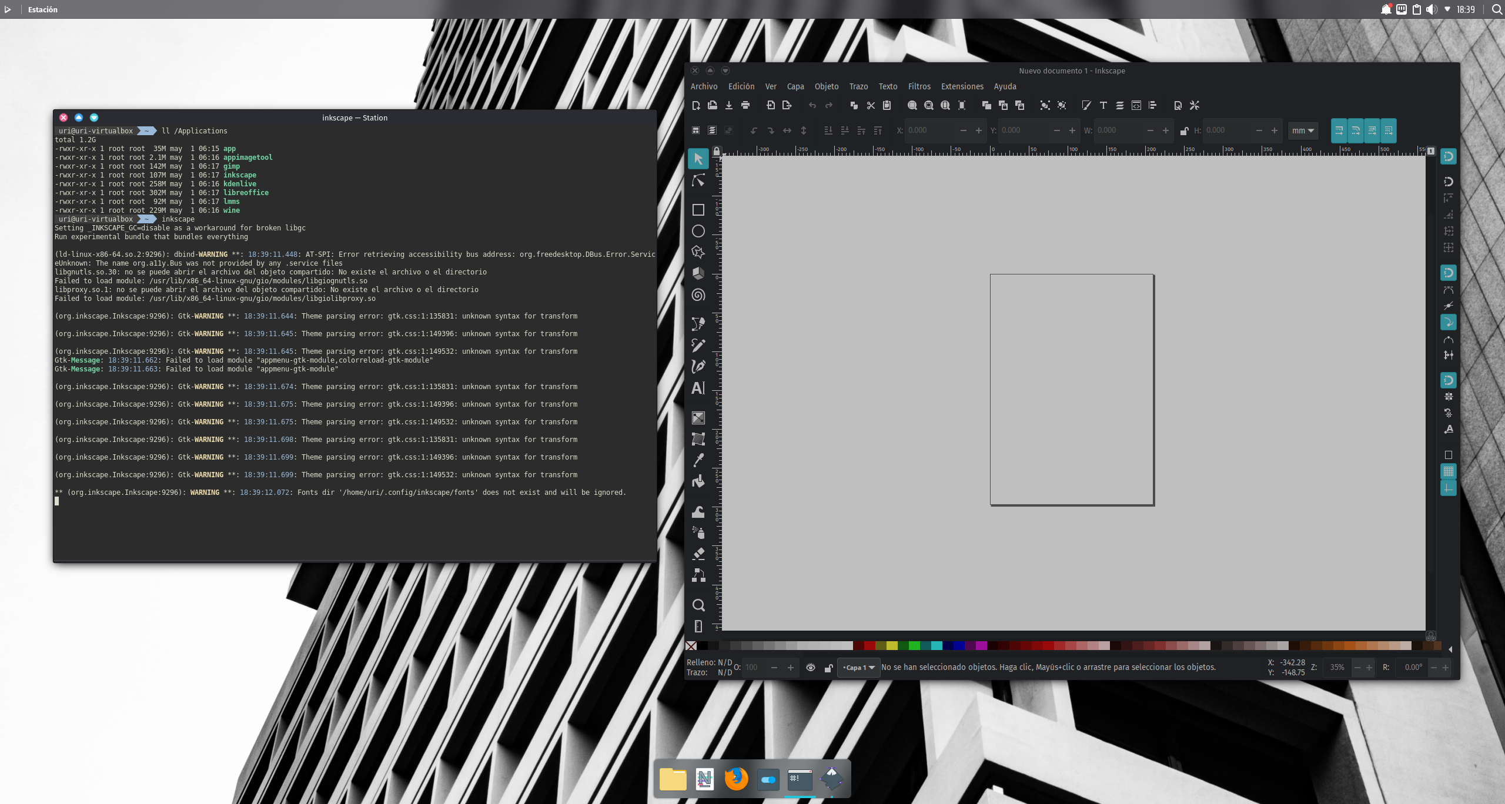This screenshot has width=1505, height=804.
Task: Open the Archivo menu
Action: pyautogui.click(x=704, y=86)
